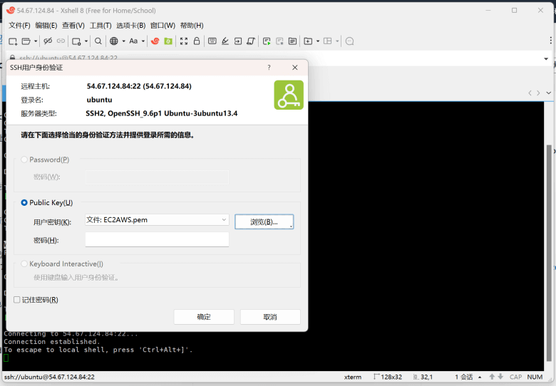Screen dimensions: 556x386
Task: Click the New File Transfer folder-plus icon
Action: [x=308, y=41]
